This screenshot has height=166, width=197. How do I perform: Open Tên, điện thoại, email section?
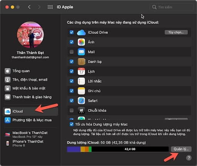point(30,80)
